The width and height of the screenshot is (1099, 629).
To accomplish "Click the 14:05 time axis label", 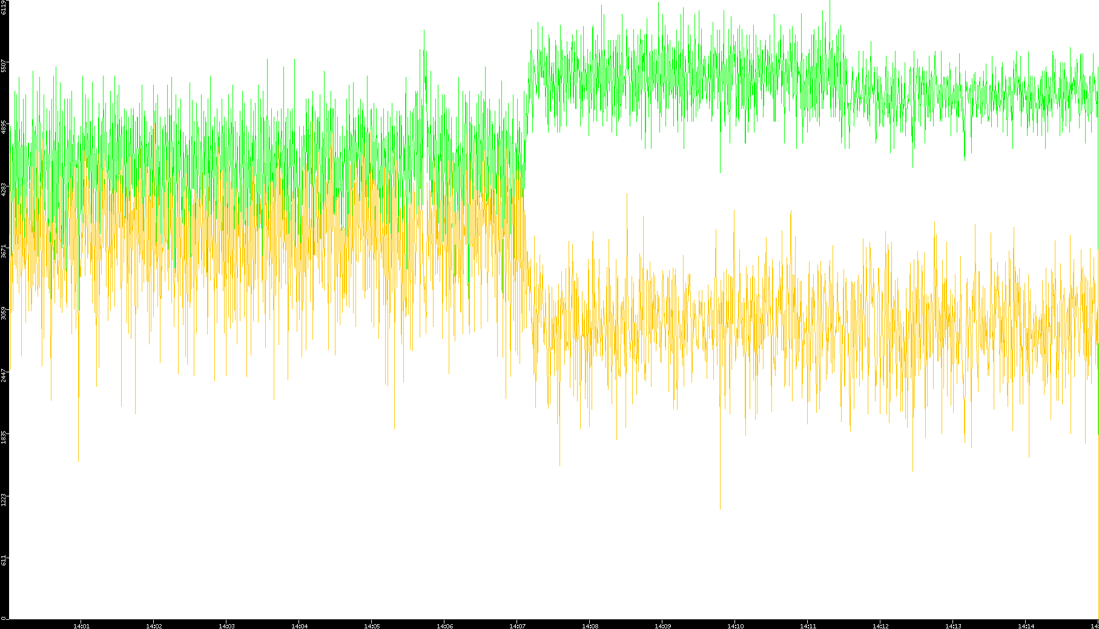I will pyautogui.click(x=372, y=625).
